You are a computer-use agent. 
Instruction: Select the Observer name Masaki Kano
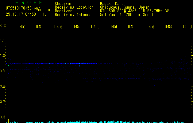[111, 3]
